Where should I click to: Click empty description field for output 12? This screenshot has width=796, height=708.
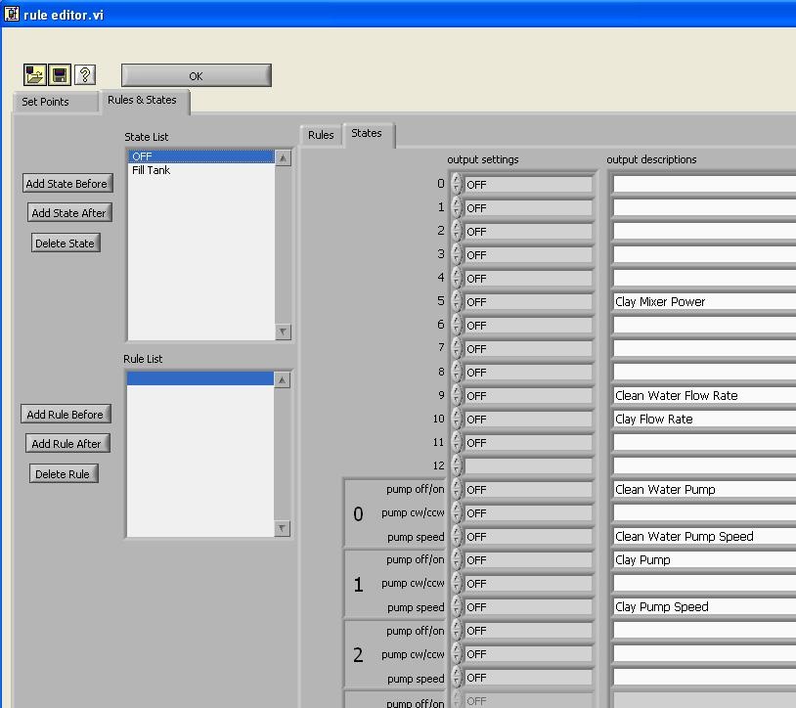[704, 465]
